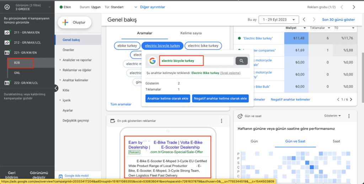Click the ad preview headline Earn by E-Bike Trade
Screen dimensions: 364x184
(x=165, y=145)
